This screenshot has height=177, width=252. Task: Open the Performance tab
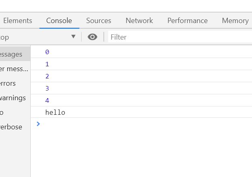pyautogui.click(x=187, y=21)
